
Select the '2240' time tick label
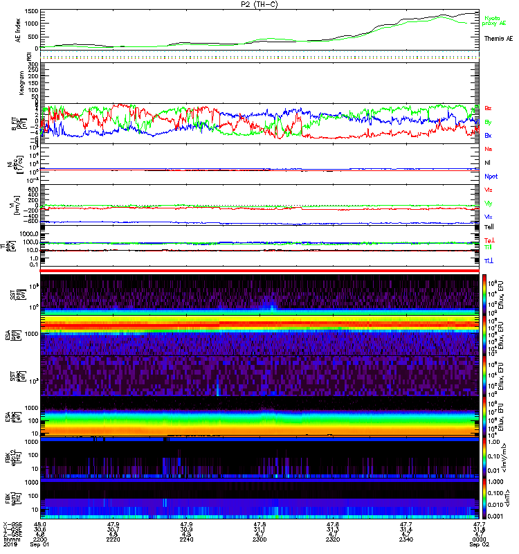186,539
